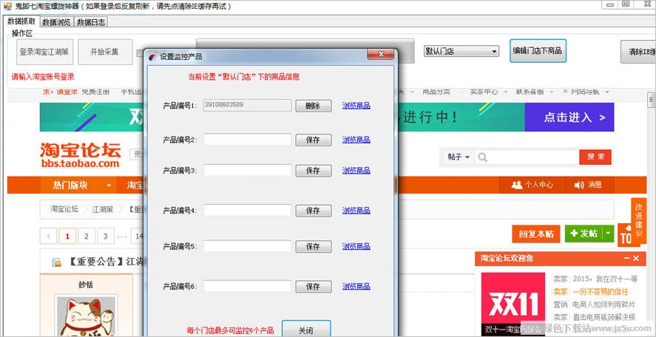Open the 浏览商品 link for 产品编号2
Viewport: 656px width, 337px height.
(x=356, y=140)
